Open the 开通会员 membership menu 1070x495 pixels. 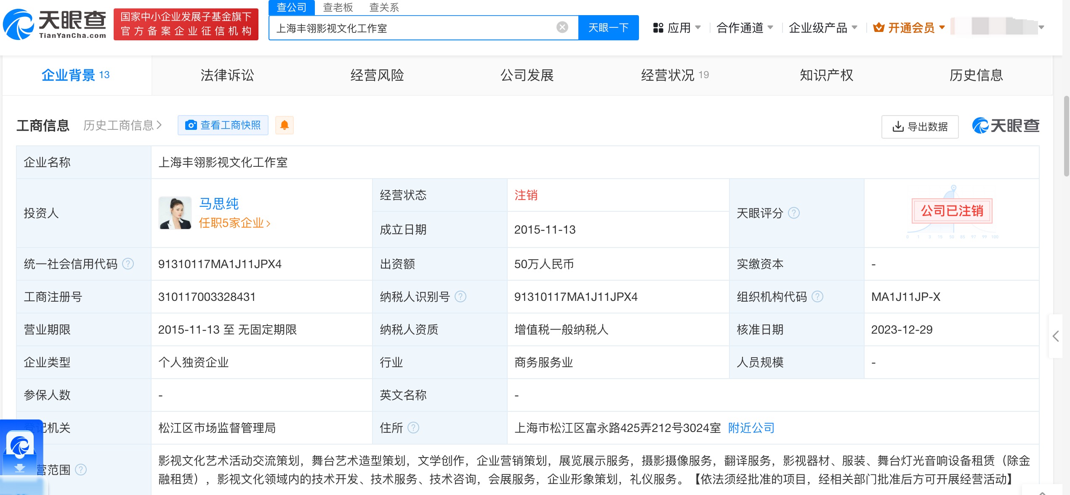(909, 28)
